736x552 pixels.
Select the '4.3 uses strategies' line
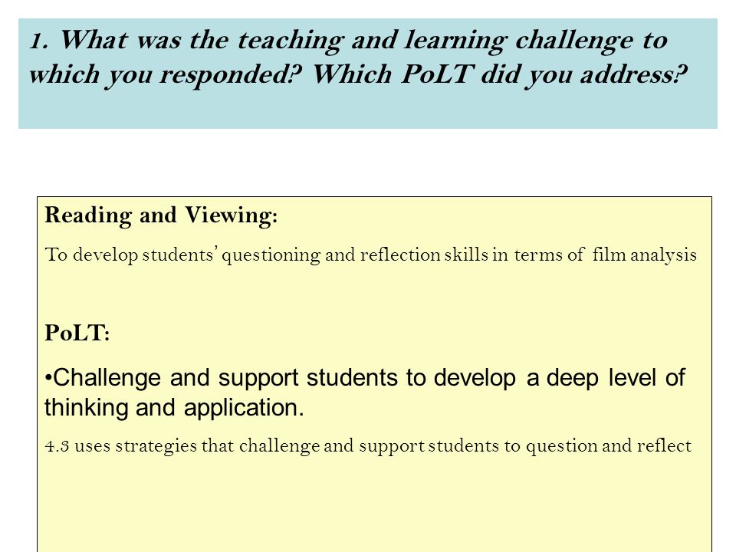(368, 446)
